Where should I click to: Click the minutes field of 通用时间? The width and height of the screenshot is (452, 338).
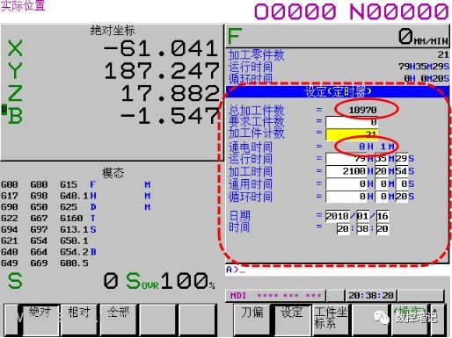381,183
